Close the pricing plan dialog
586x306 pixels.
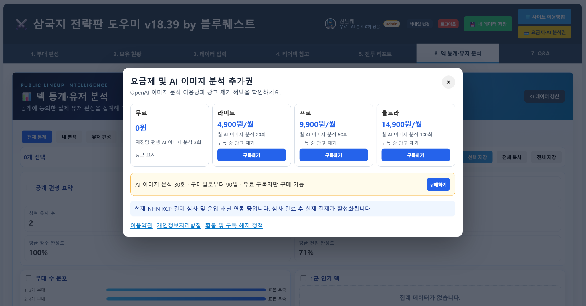click(448, 82)
